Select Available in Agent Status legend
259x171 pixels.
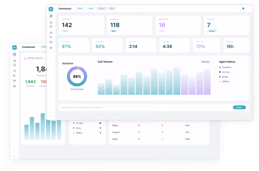225,67
